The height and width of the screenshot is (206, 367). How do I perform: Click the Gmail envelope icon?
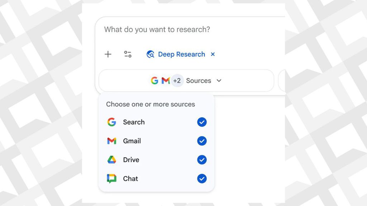click(111, 141)
